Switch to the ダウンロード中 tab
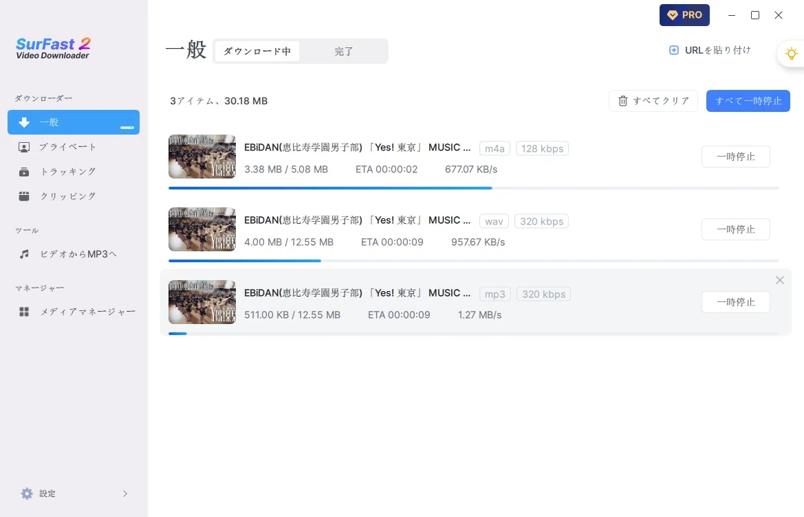Screen dimensions: 804x517 click(x=257, y=51)
